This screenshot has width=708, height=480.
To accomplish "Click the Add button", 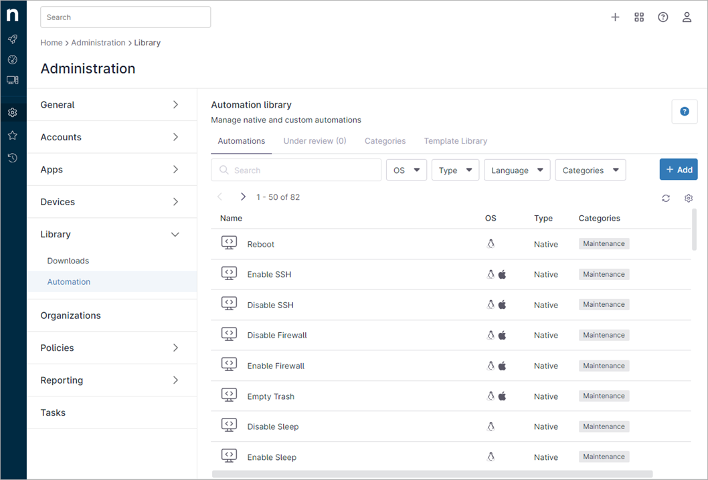I will click(x=679, y=170).
